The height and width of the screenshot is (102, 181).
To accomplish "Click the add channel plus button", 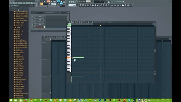I will (x=40, y=31).
